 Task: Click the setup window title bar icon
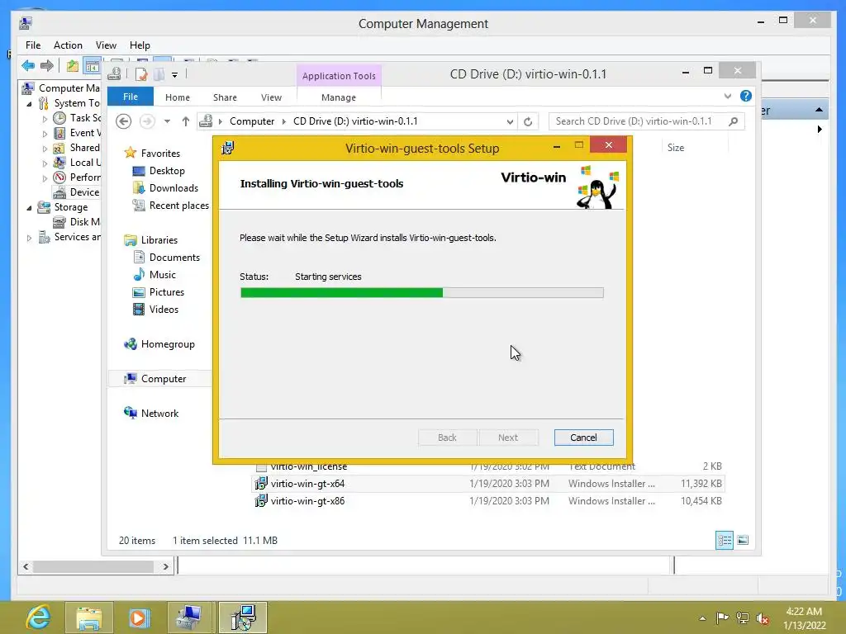pos(228,148)
